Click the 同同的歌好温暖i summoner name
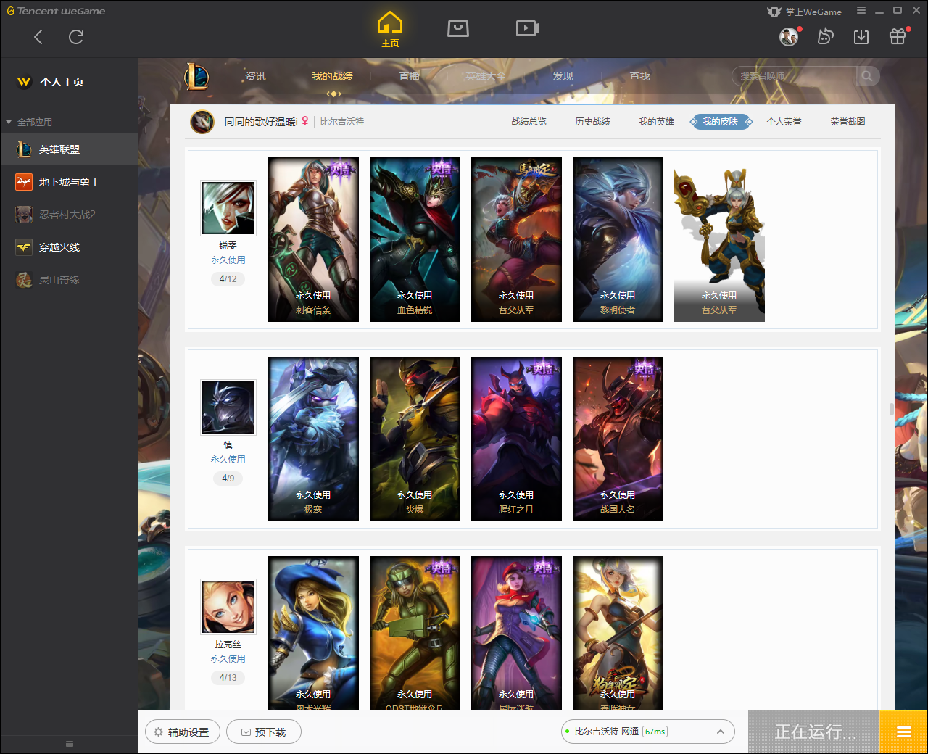This screenshot has width=928, height=754. [x=261, y=122]
